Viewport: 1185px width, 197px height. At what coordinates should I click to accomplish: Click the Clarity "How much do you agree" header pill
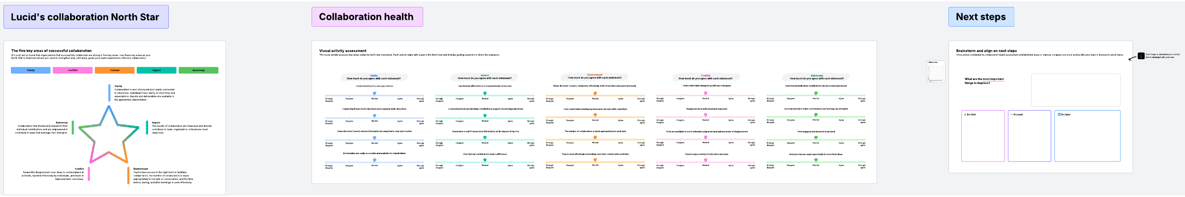[374, 78]
